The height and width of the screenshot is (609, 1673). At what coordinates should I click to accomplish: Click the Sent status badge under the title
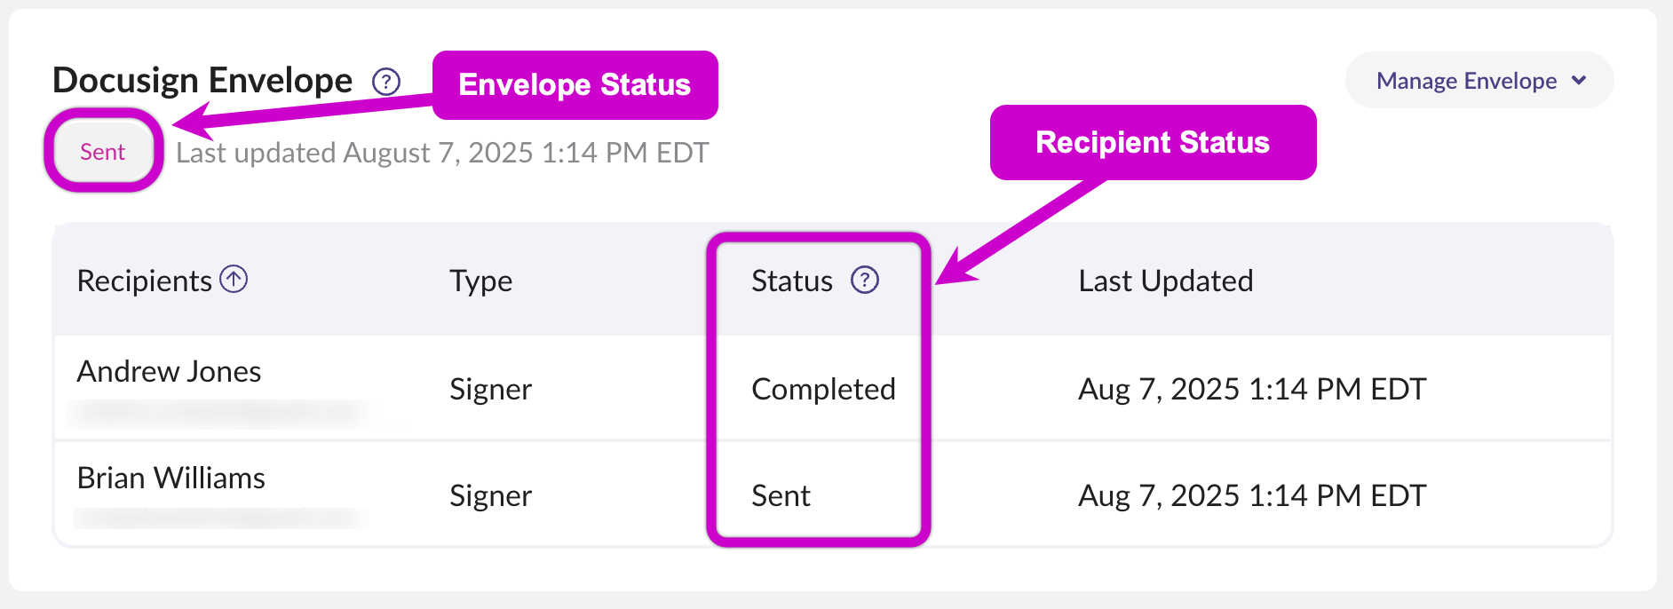pyautogui.click(x=101, y=150)
